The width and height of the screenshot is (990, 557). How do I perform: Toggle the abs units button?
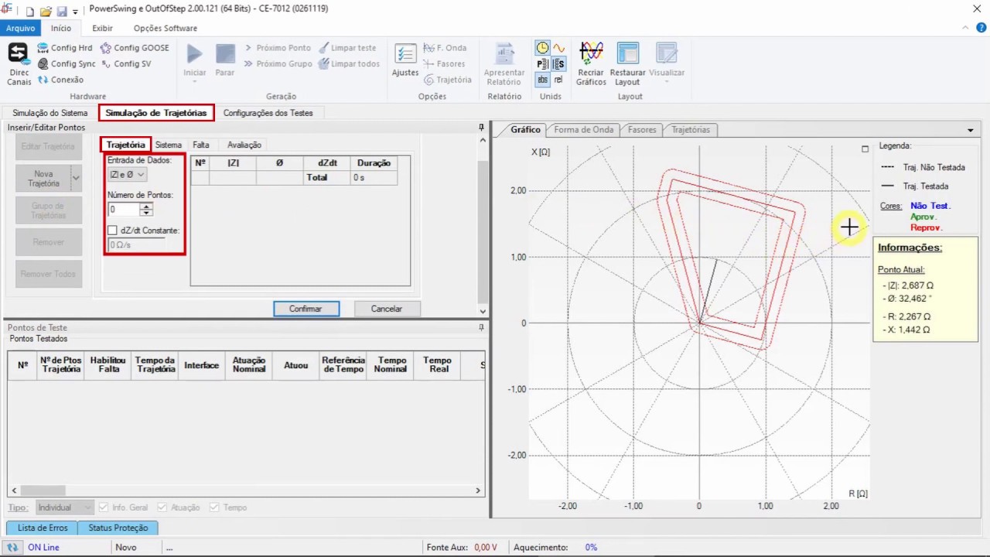tap(543, 80)
